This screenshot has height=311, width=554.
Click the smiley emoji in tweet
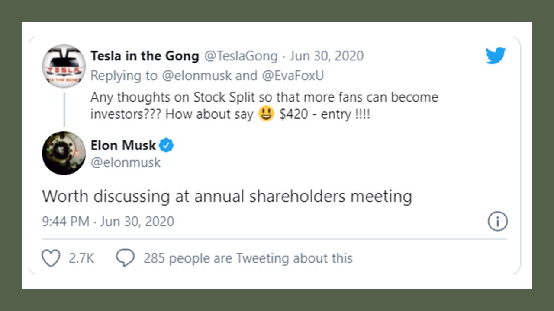pos(266,114)
